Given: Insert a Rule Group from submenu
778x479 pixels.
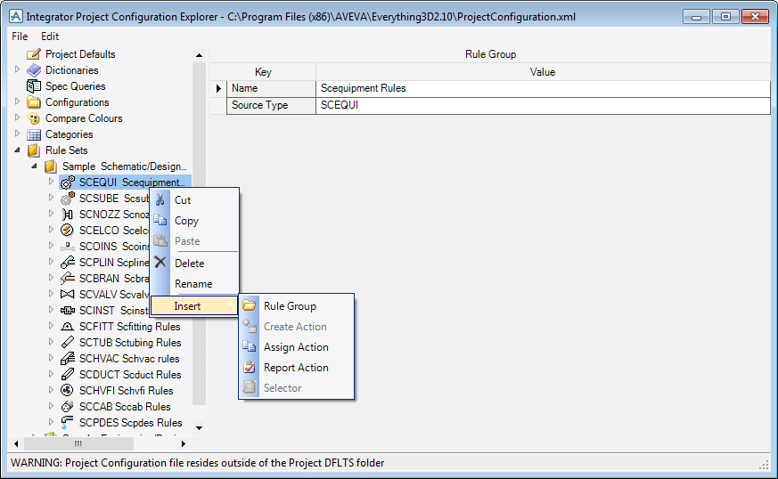Looking at the screenshot, I should tap(297, 306).
